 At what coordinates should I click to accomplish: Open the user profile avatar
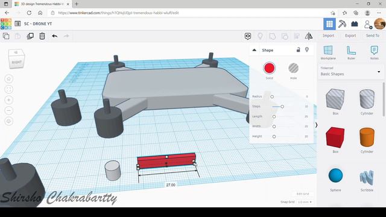point(379,24)
